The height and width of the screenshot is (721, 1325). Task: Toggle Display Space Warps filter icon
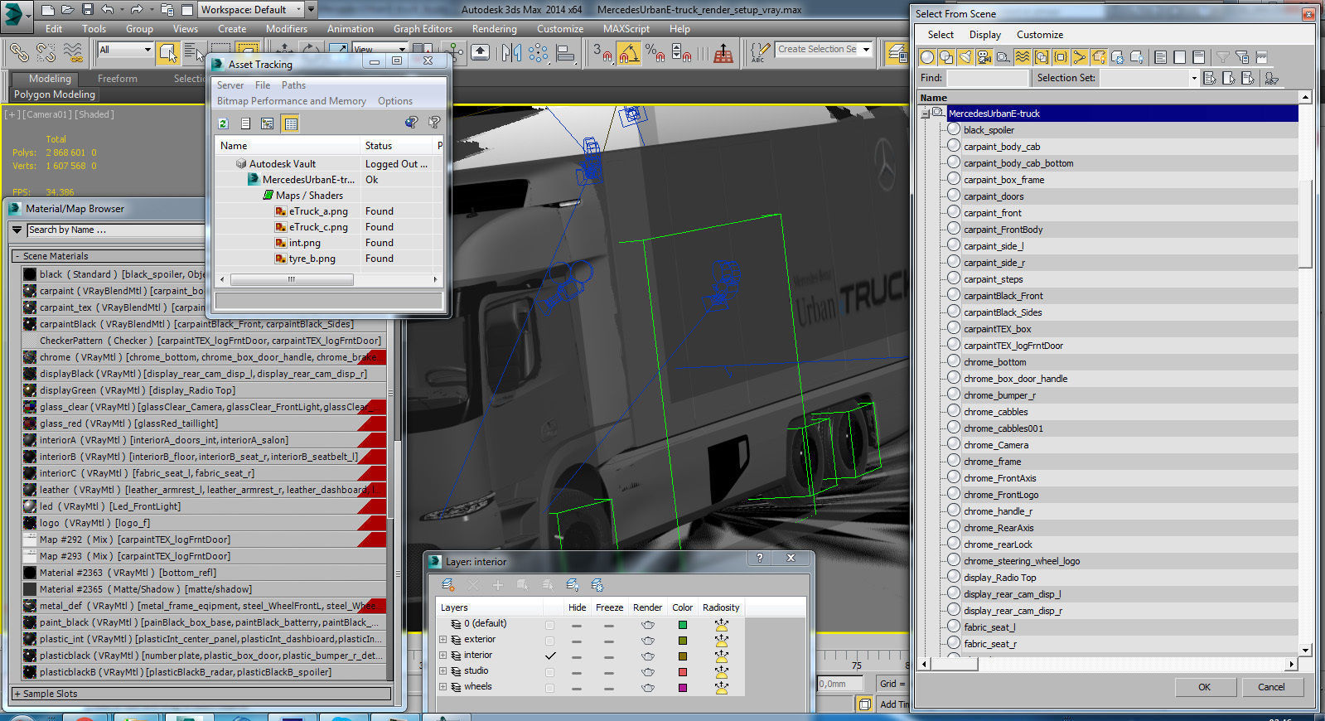click(x=1023, y=57)
